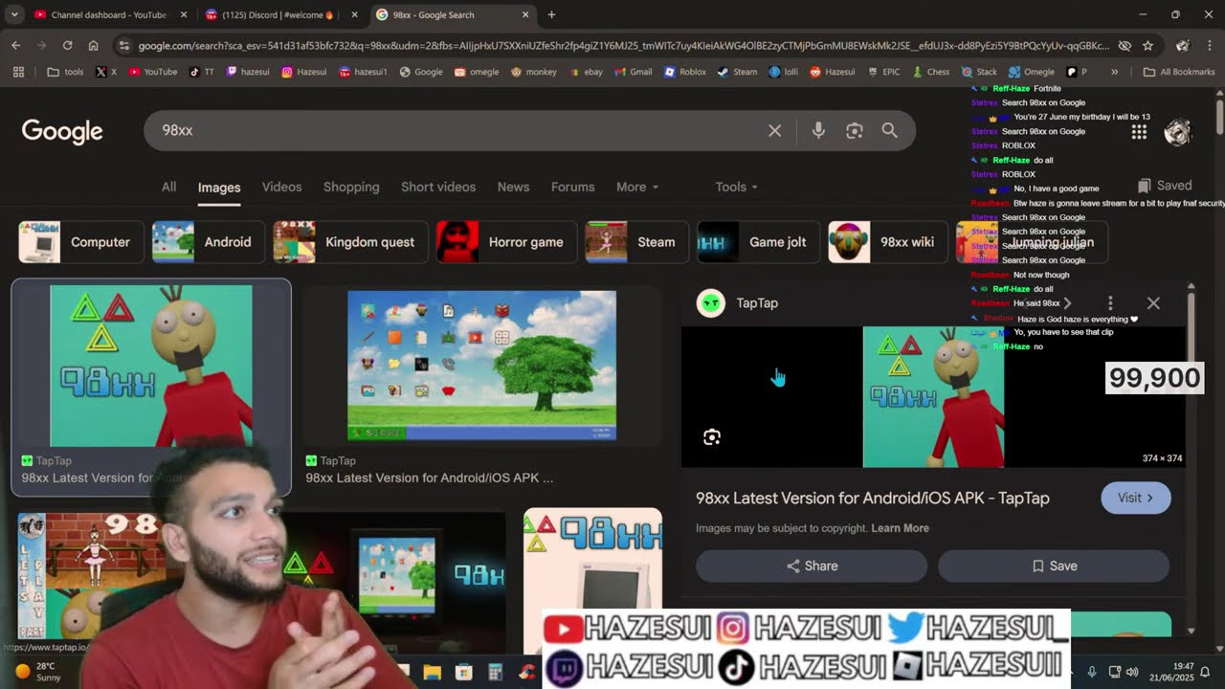Reload the current page
This screenshot has height=689, width=1225.
(67, 45)
